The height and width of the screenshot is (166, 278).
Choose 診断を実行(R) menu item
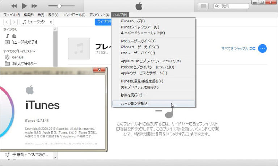[x=154, y=95]
